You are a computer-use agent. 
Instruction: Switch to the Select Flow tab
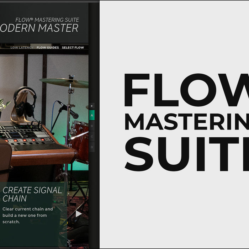pyautogui.click(x=73, y=48)
